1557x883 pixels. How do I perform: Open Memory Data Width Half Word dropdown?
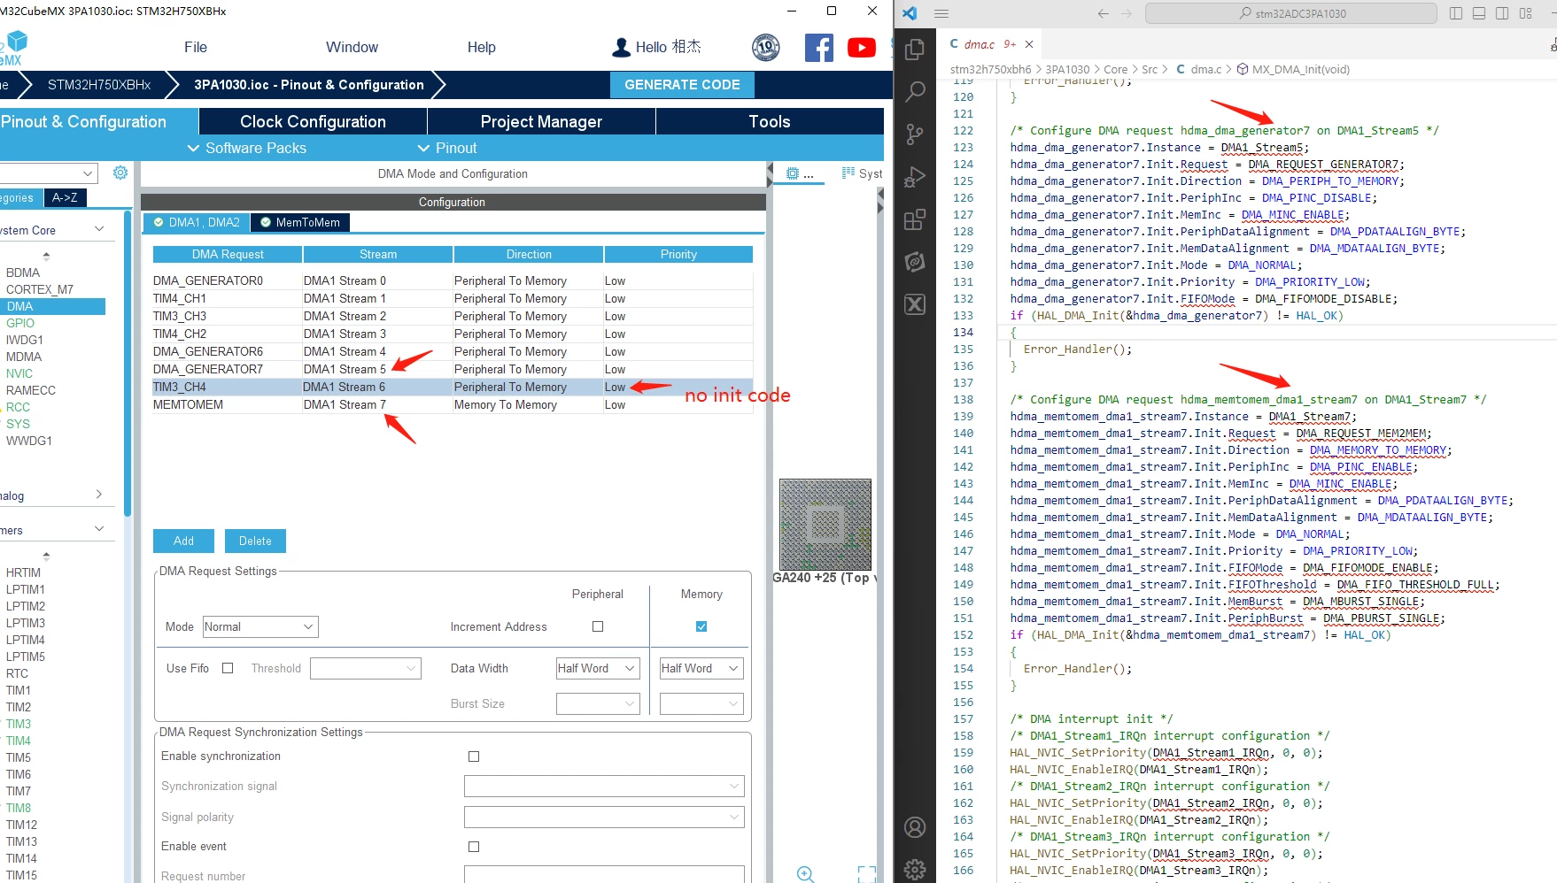pos(701,668)
